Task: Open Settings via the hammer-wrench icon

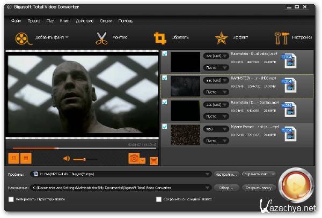Action: point(281,38)
